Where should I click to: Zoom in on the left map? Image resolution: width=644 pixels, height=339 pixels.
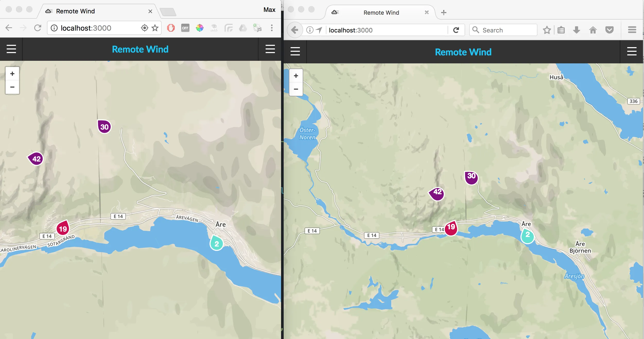pyautogui.click(x=12, y=74)
